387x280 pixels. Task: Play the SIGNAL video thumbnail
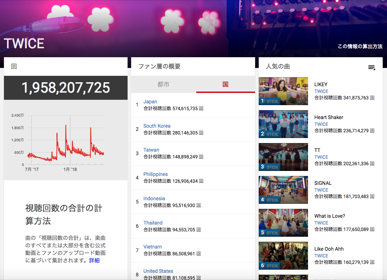point(283,190)
